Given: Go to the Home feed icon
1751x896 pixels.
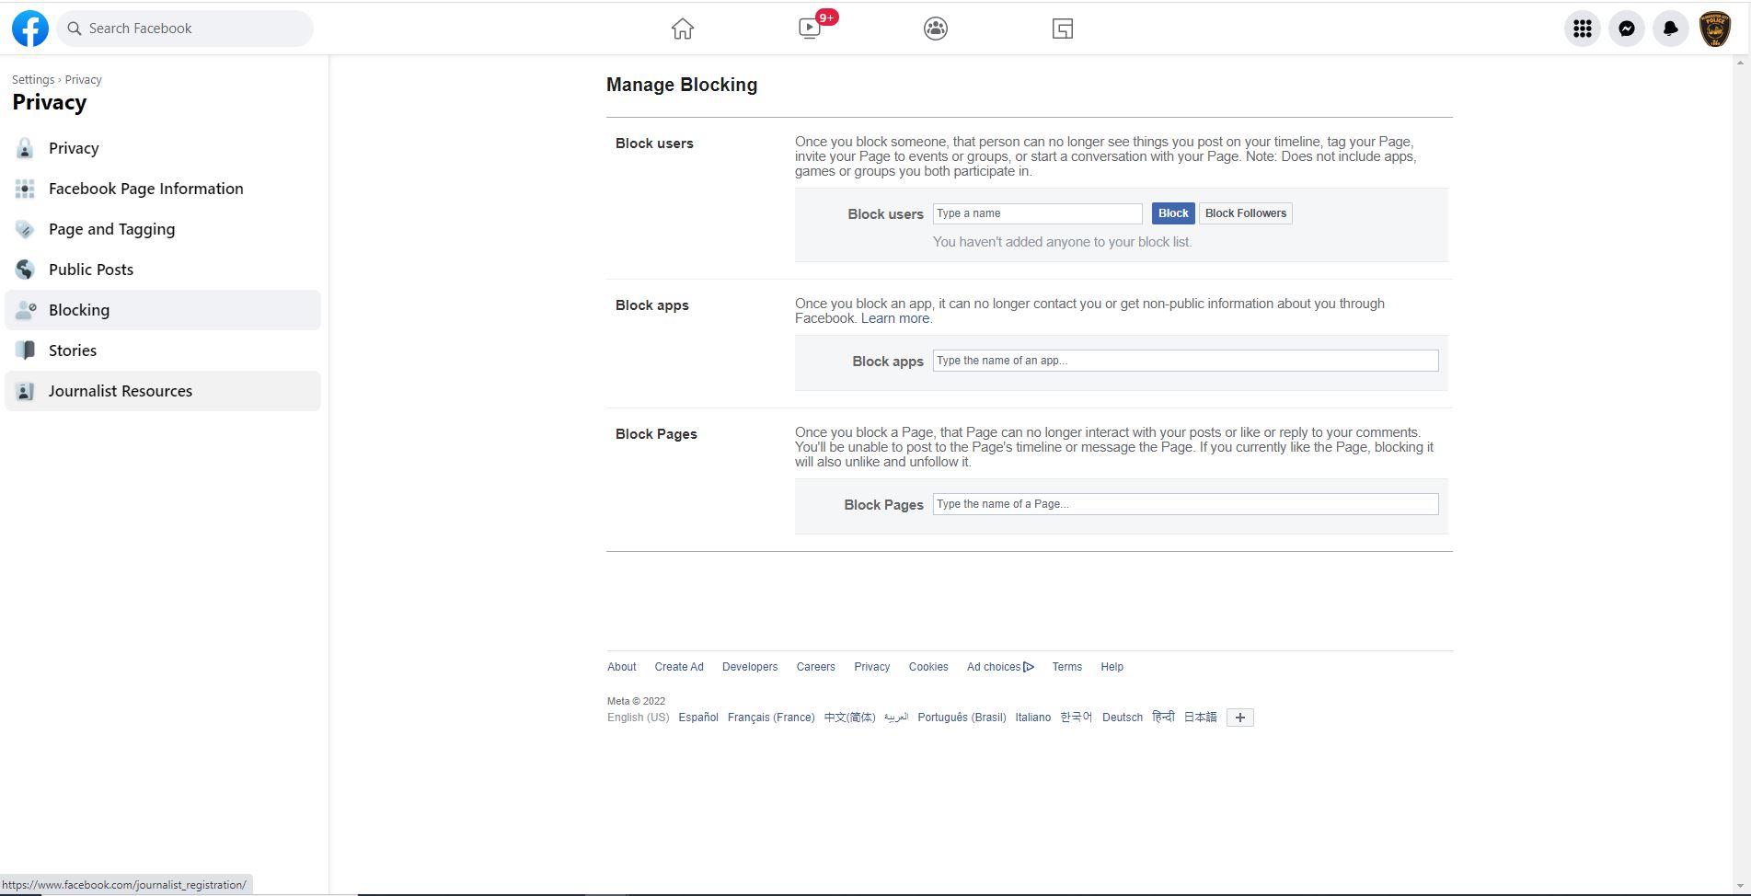Looking at the screenshot, I should pyautogui.click(x=683, y=29).
